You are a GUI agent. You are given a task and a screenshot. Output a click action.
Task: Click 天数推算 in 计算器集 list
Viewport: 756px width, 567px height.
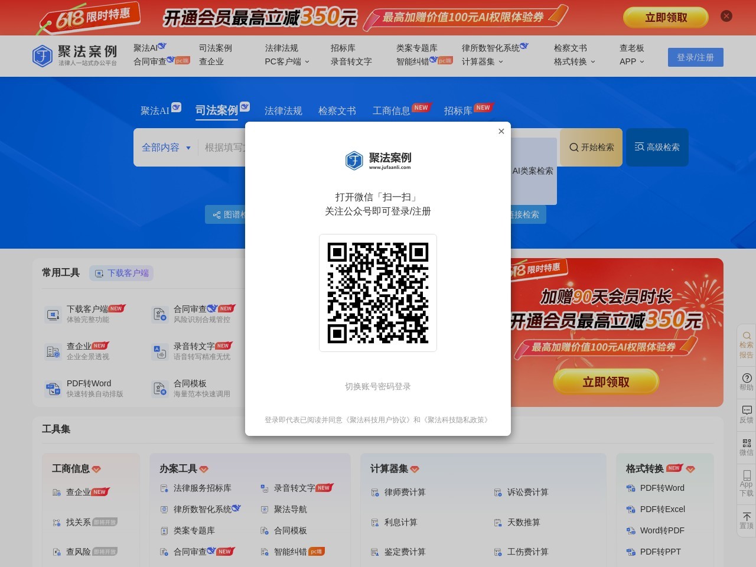click(x=524, y=522)
